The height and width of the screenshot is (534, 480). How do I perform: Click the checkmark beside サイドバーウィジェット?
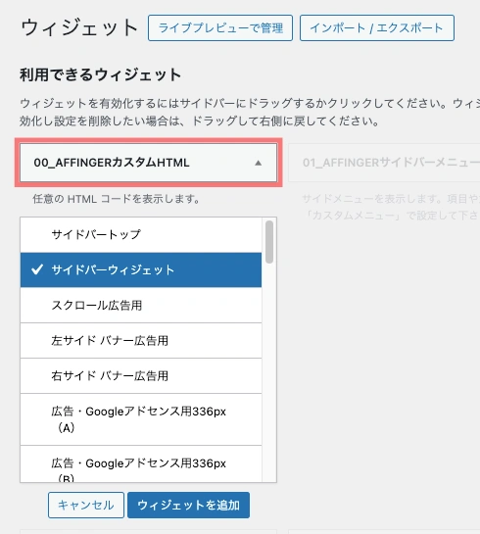pos(37,269)
